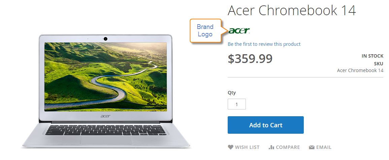Screen dimensions: 389x160
Task: Open the laptop screen landscape image
Action: pos(105,77)
